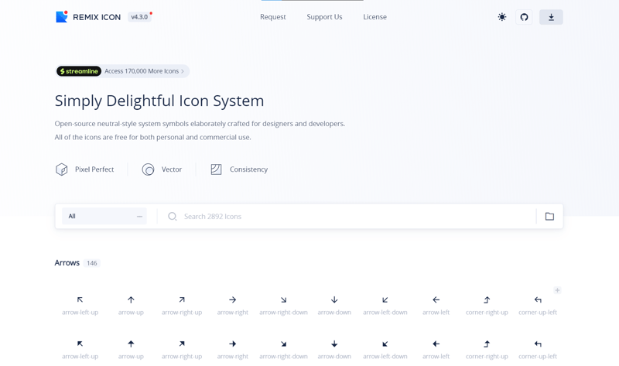Click the magnifier search icon
This screenshot has height=366, width=619.
click(172, 217)
